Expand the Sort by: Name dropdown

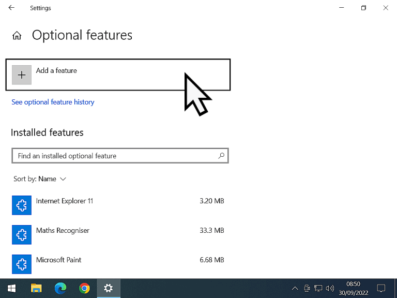pyautogui.click(x=40, y=179)
